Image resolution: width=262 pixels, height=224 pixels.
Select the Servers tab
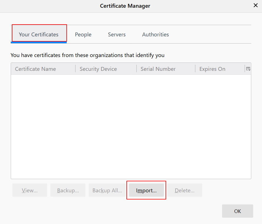pos(117,34)
